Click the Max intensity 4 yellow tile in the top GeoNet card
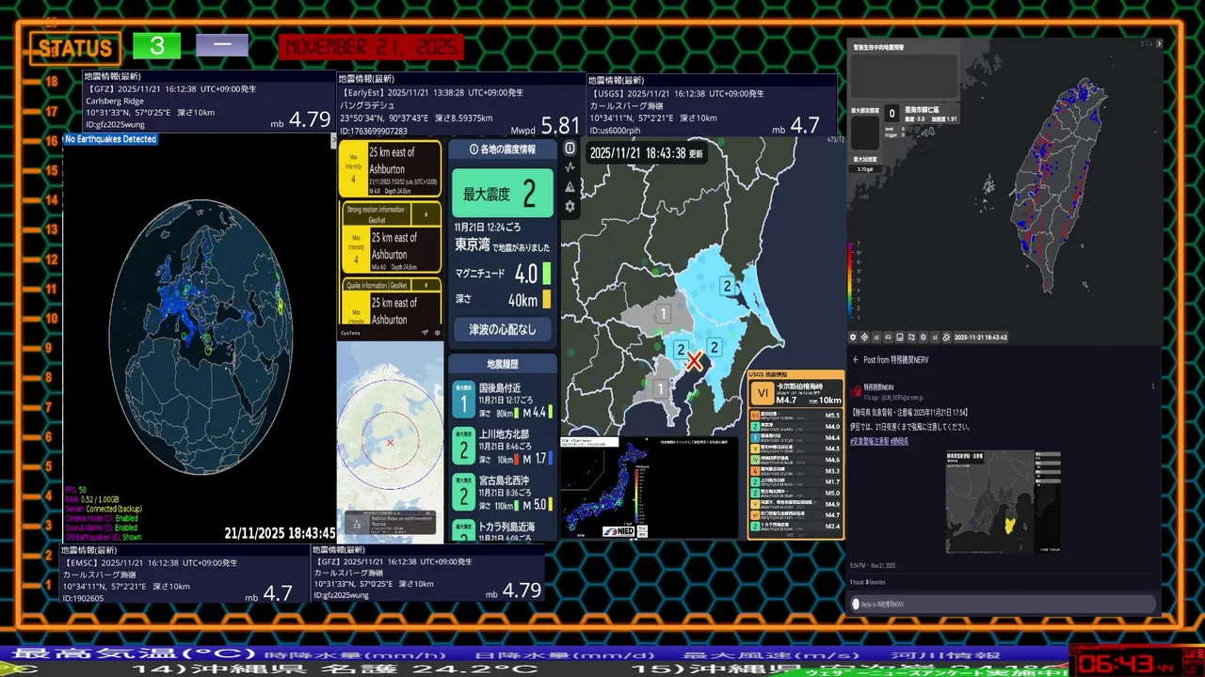 point(353,168)
